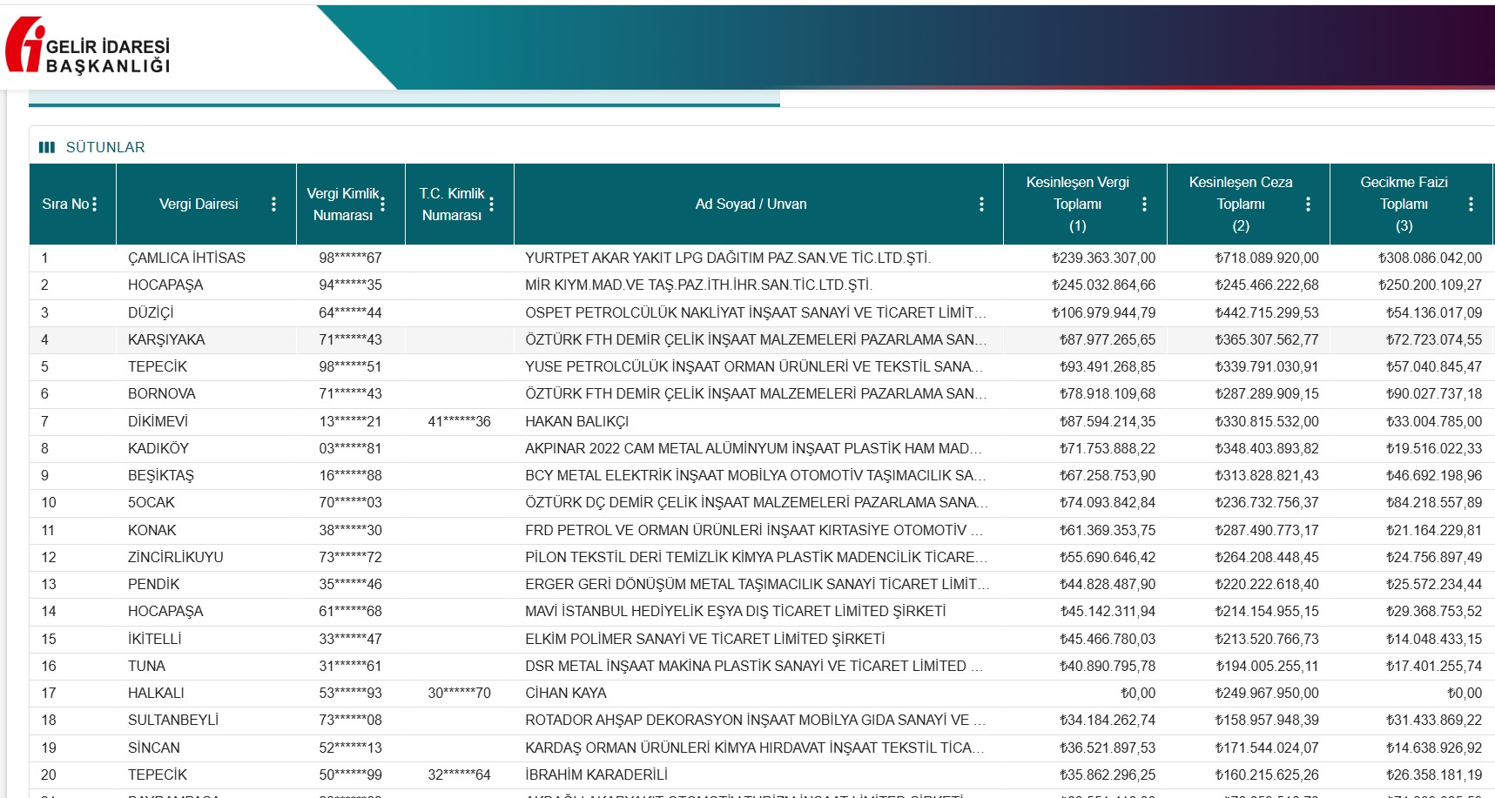Click AKPINAR 2022 CAM METAL company name
Image resolution: width=1495 pixels, height=798 pixels.
(753, 448)
